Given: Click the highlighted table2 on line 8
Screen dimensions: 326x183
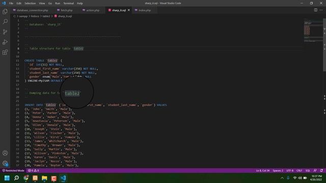Looking at the screenshot, I should coord(78,49).
